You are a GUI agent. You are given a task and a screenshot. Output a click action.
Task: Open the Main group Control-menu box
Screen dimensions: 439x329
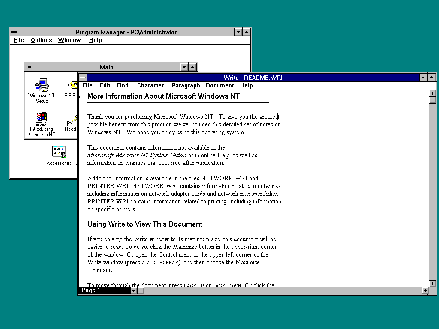(30, 67)
